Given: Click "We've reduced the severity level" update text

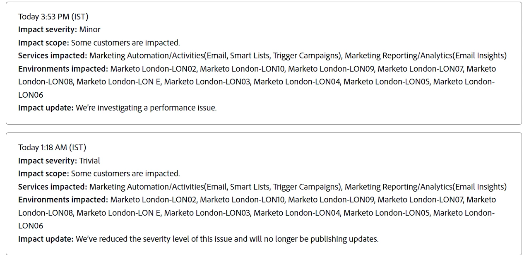Looking at the screenshot, I should 227,239.
